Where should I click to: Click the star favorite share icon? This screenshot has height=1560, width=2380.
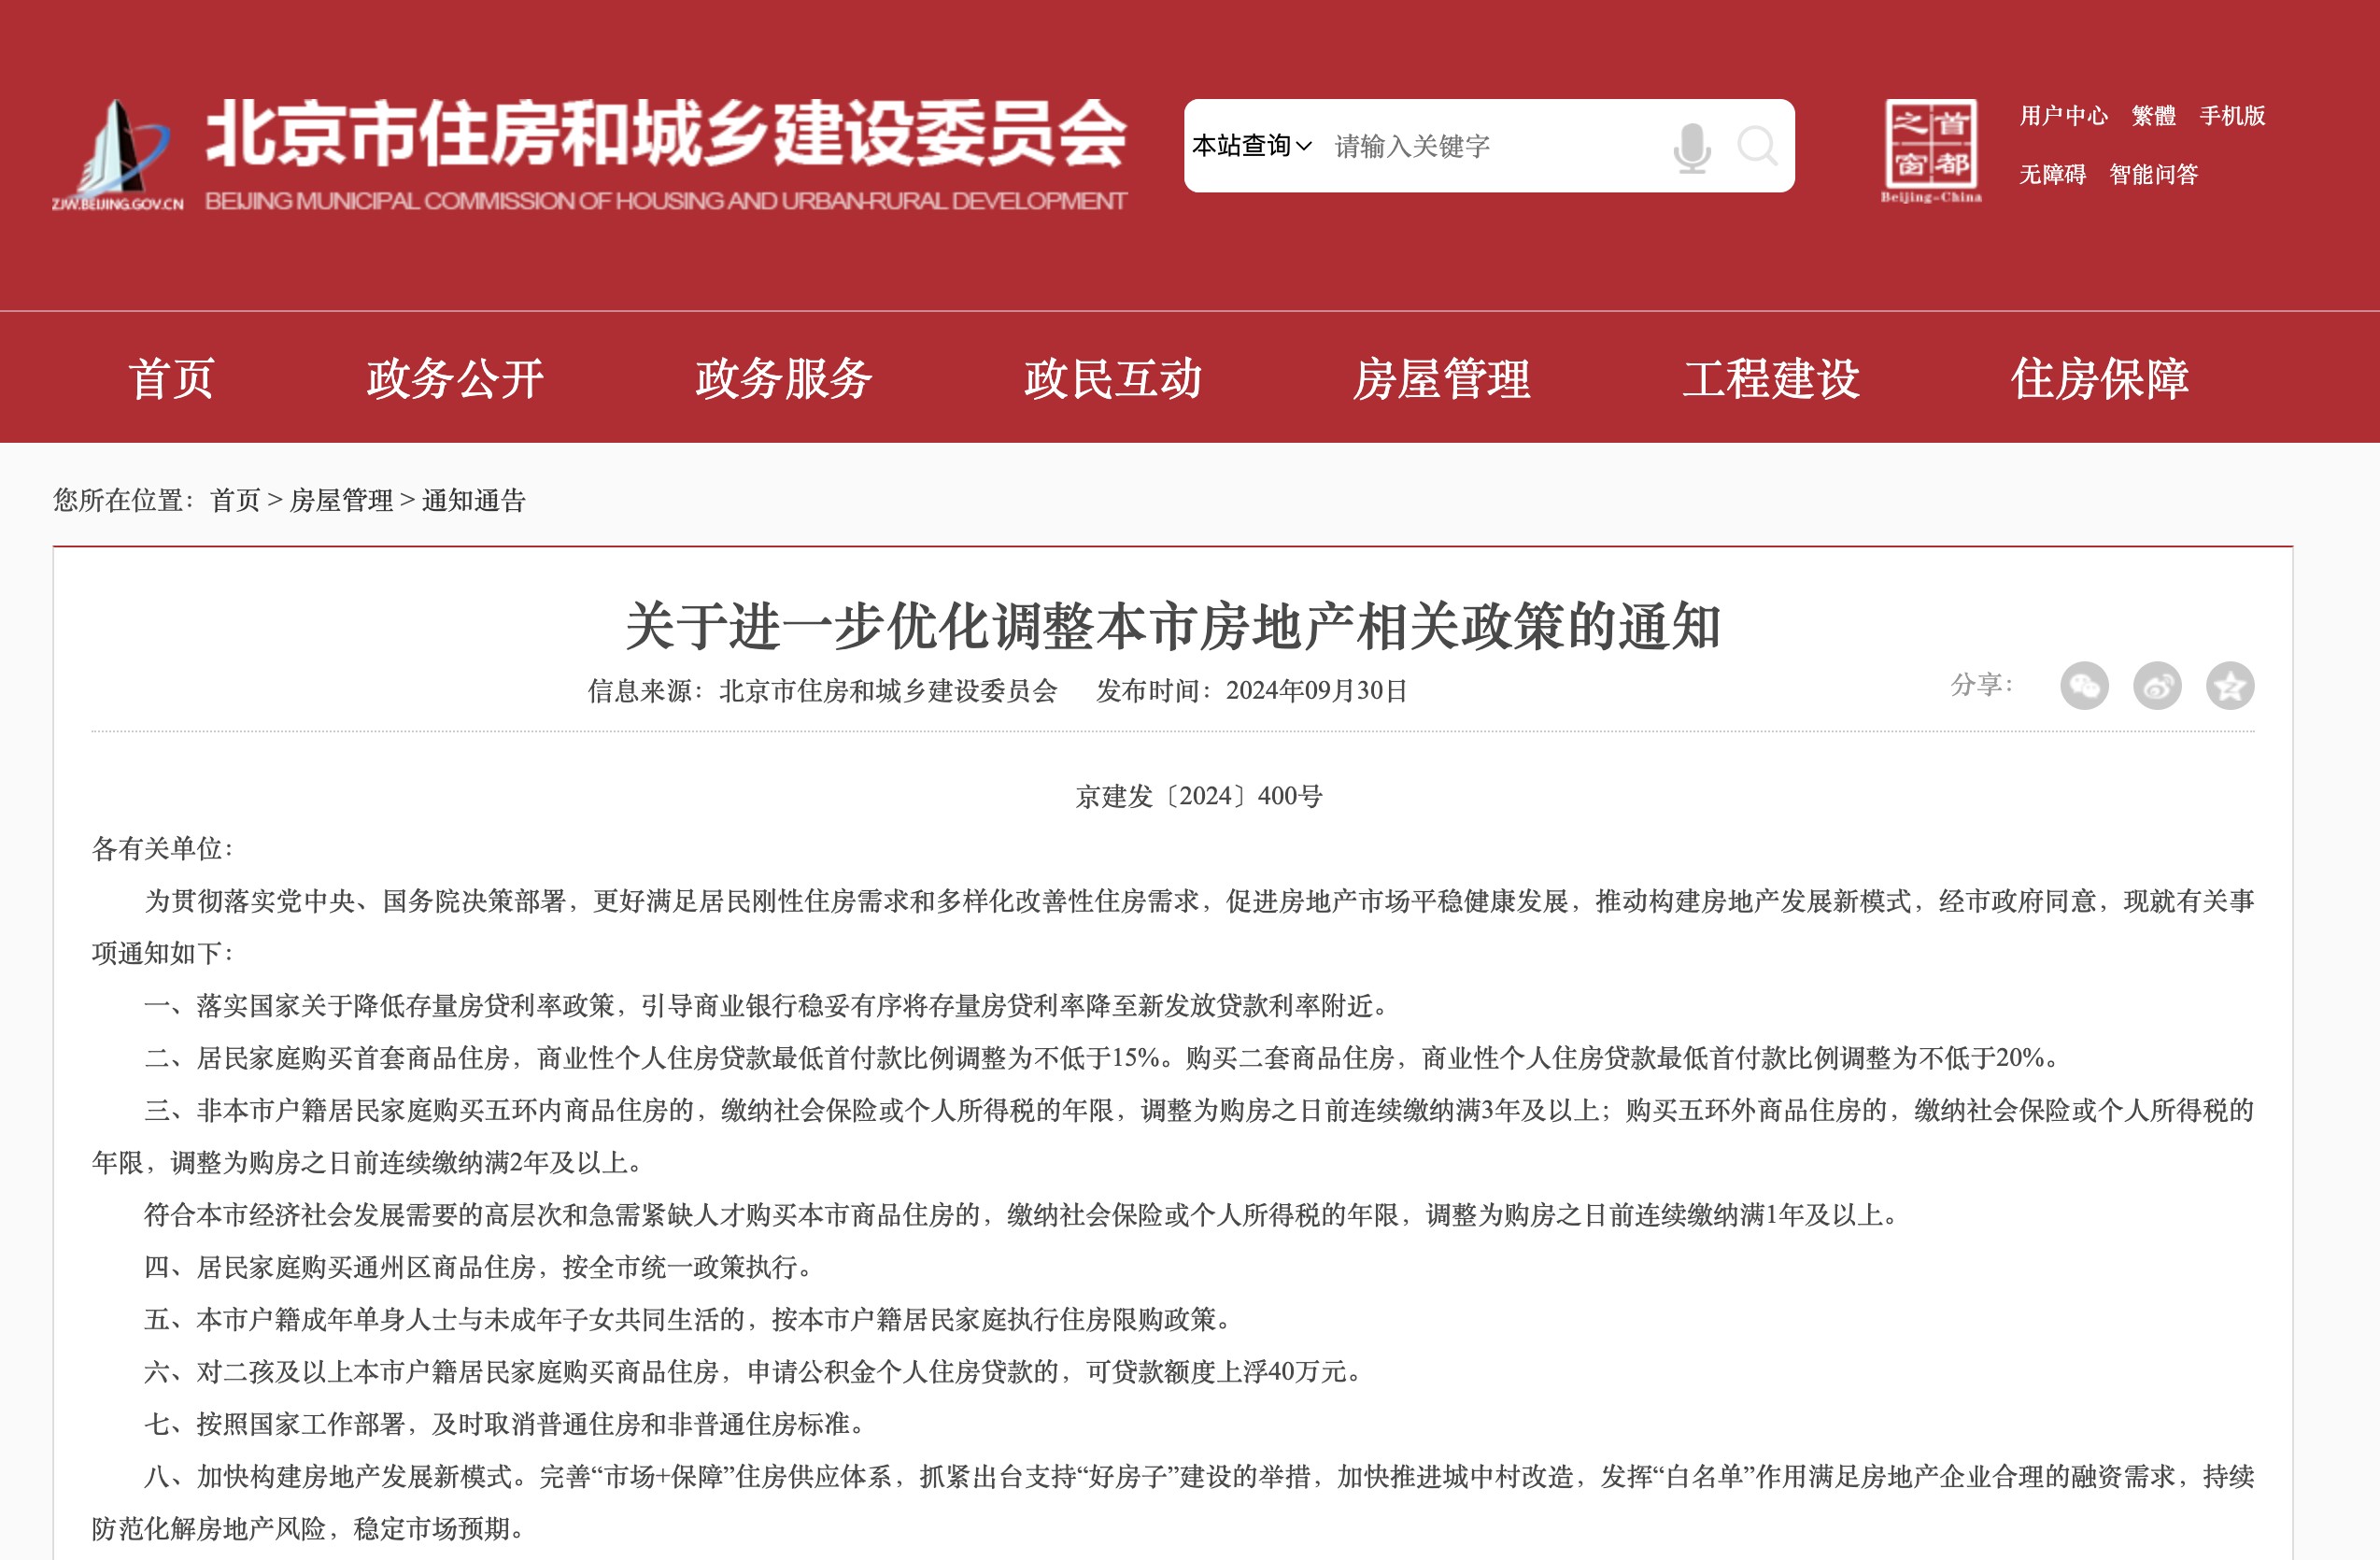2230,686
